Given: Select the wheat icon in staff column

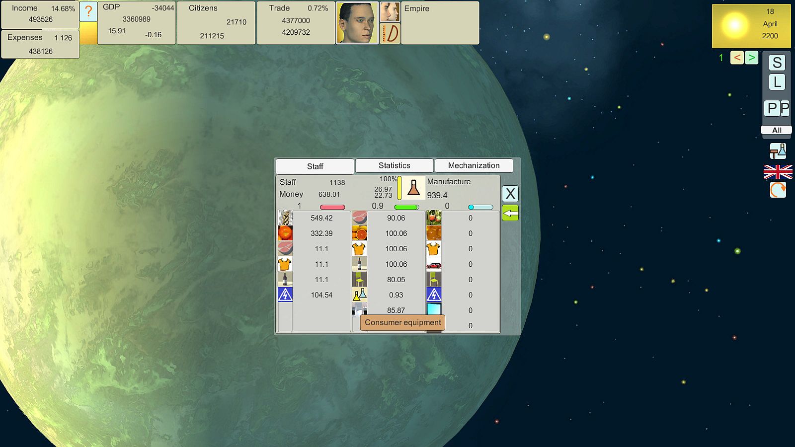Looking at the screenshot, I should point(285,218).
